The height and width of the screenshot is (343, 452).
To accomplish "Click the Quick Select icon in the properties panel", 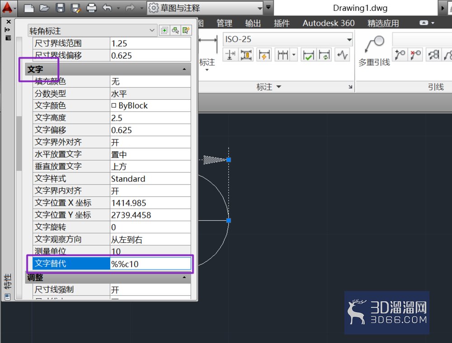I will tap(186, 30).
